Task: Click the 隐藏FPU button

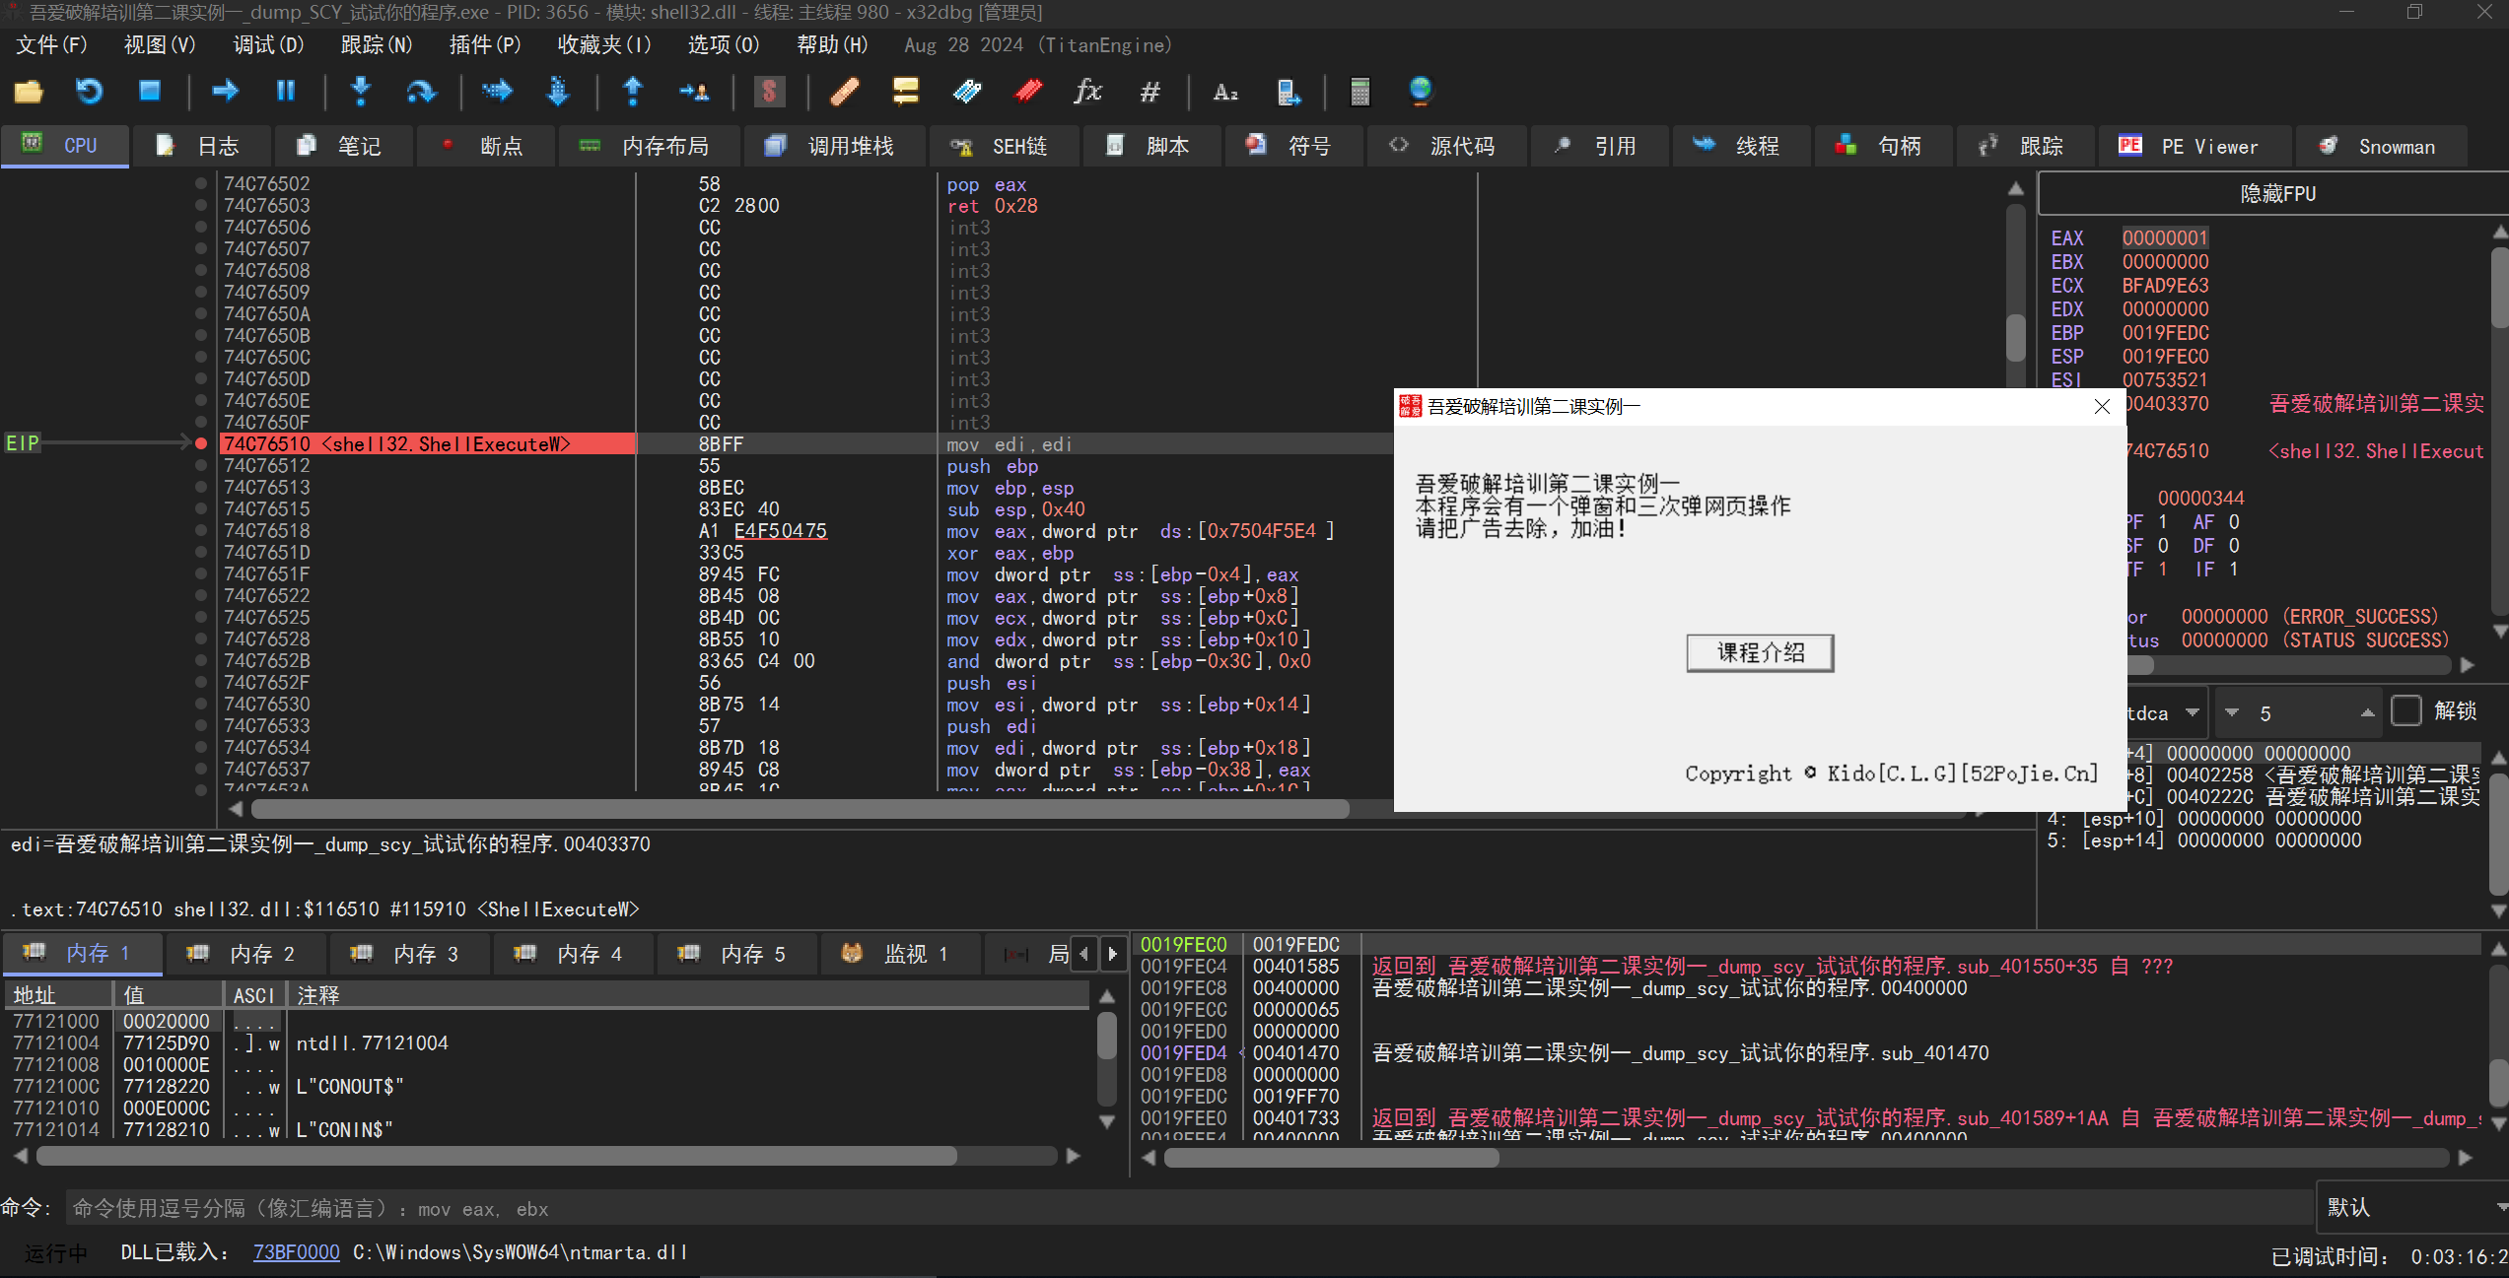Action: coord(2277,193)
